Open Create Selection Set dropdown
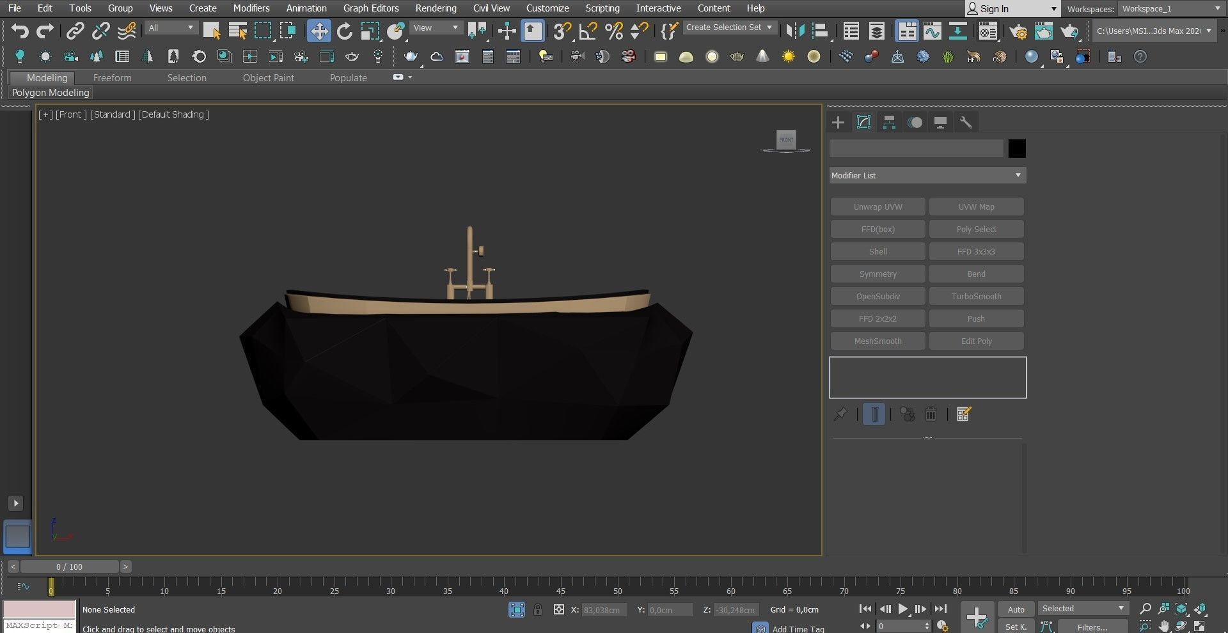This screenshot has height=633, width=1228. (730, 27)
